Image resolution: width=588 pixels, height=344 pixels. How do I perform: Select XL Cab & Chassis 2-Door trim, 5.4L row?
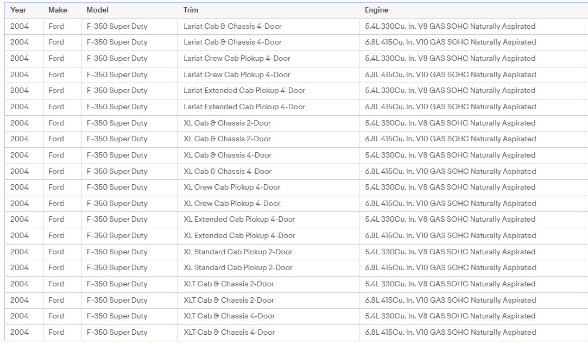point(227,123)
